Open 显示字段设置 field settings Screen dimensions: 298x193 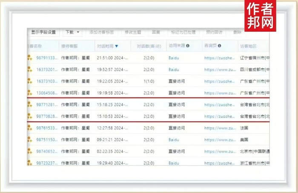click(x=43, y=32)
